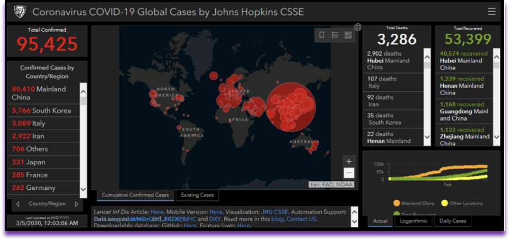Zoom in on the map with plus
The width and height of the screenshot is (510, 240).
(348, 161)
